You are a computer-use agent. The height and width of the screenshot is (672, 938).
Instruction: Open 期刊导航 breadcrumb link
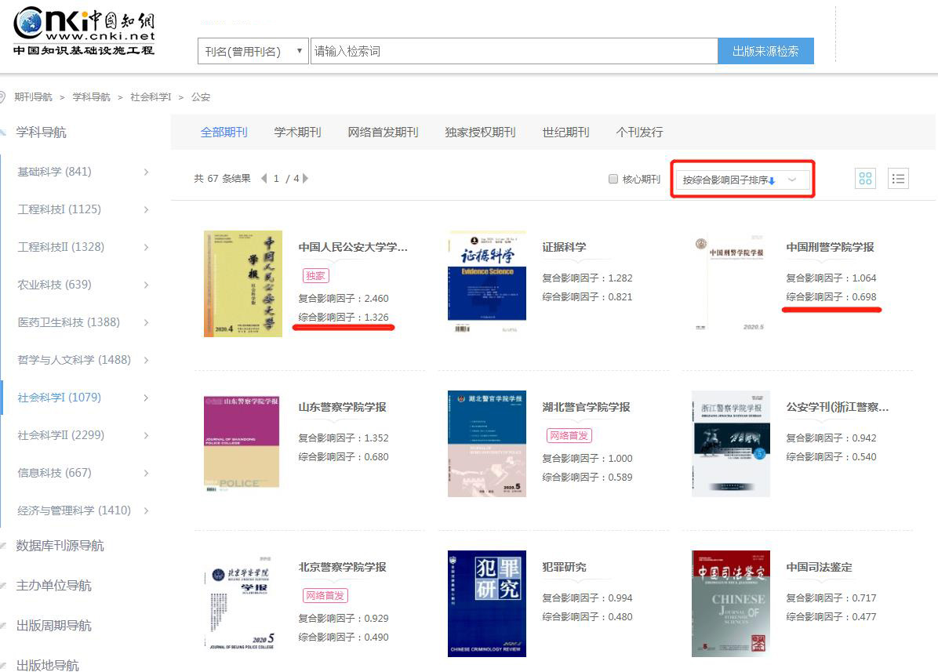pos(34,97)
